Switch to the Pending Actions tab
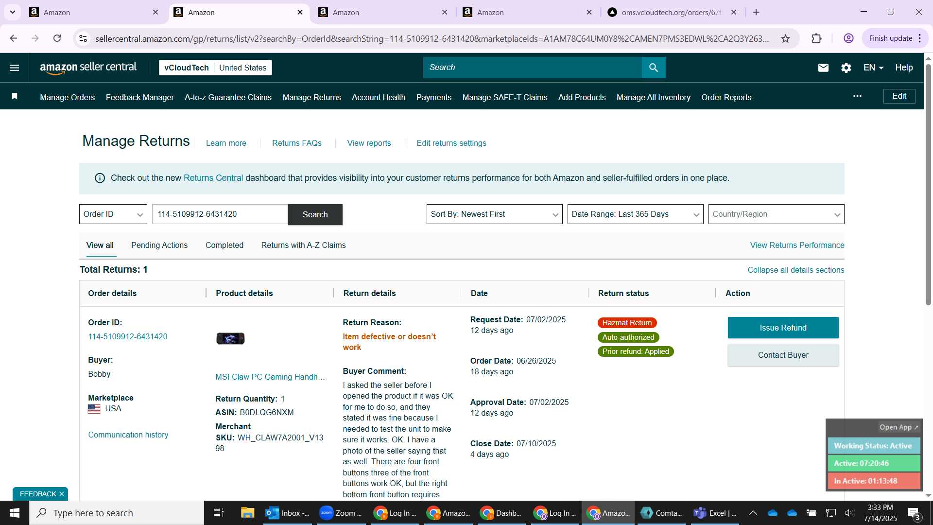 [x=159, y=245]
